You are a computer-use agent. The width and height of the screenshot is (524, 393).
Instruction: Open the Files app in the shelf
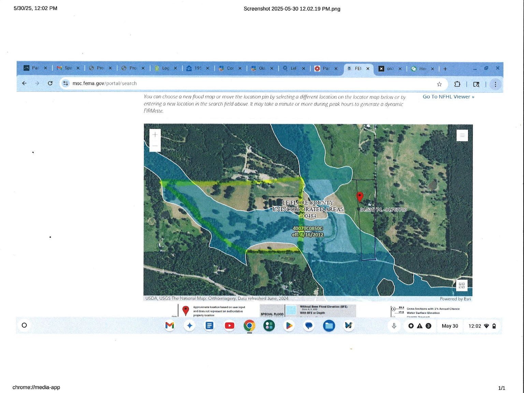click(x=329, y=326)
